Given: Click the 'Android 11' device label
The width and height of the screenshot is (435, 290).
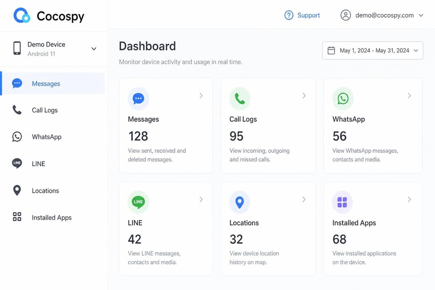Looking at the screenshot, I should tap(41, 54).
